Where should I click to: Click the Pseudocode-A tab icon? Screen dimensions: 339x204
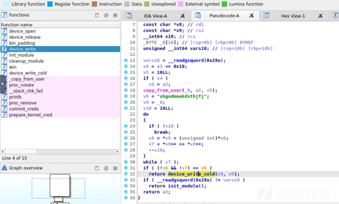click(198, 15)
